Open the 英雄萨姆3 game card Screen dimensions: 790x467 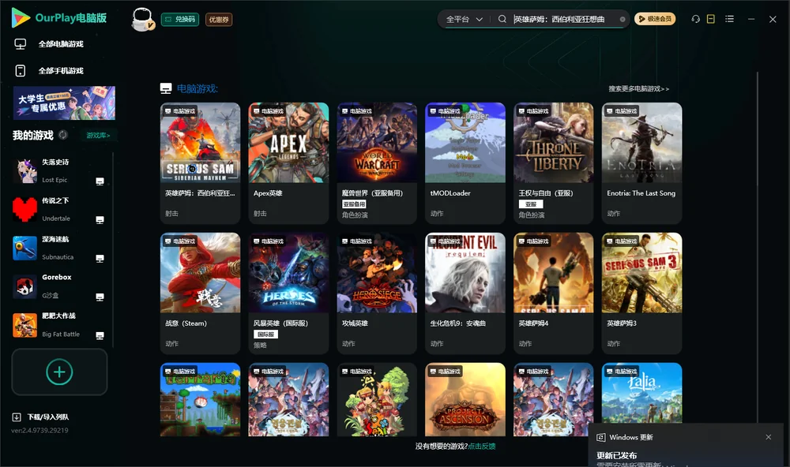tap(641, 293)
